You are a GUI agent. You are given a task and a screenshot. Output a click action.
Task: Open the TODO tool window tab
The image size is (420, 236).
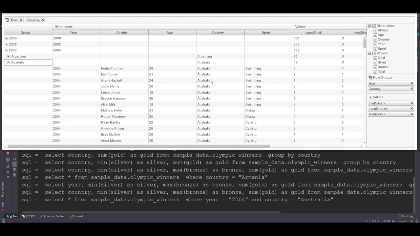coord(29,216)
